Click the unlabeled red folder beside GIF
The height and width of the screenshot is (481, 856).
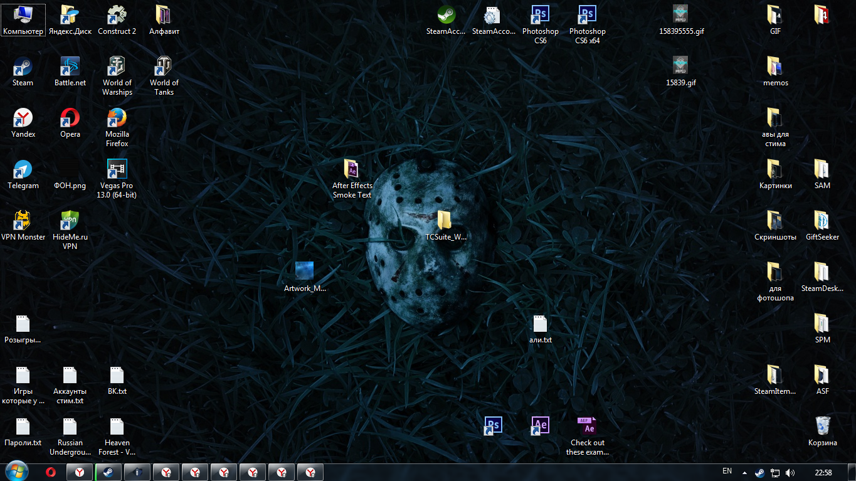point(822,15)
